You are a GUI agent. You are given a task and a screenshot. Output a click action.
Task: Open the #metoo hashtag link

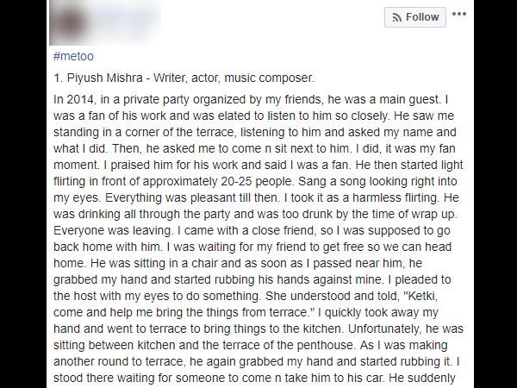[x=73, y=56]
